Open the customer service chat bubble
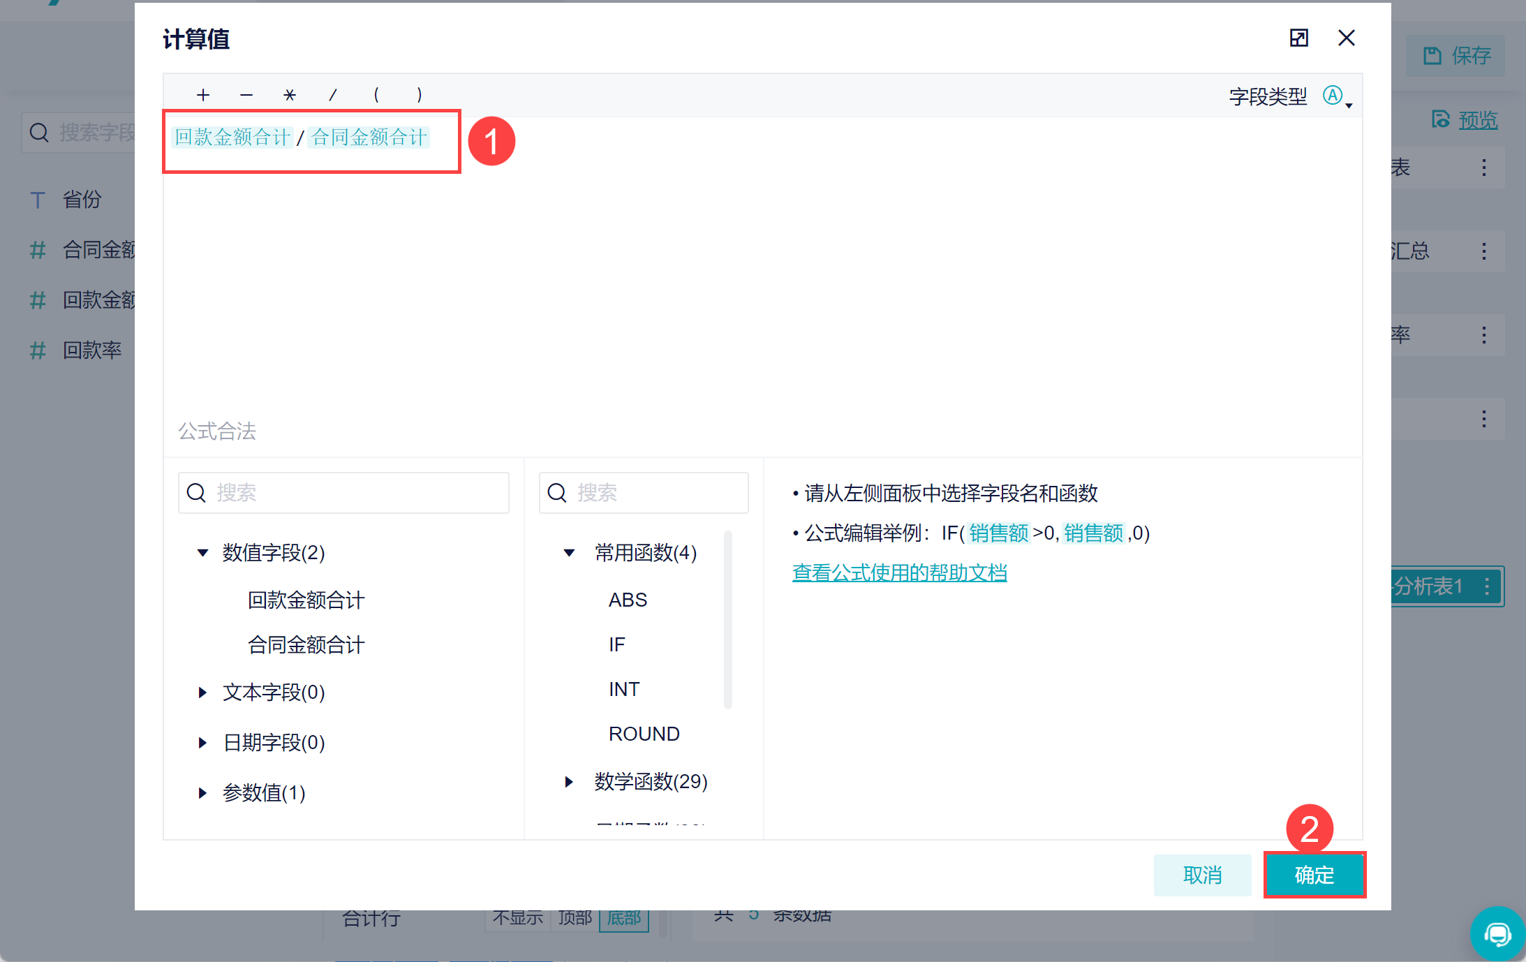The height and width of the screenshot is (962, 1526). click(x=1497, y=933)
